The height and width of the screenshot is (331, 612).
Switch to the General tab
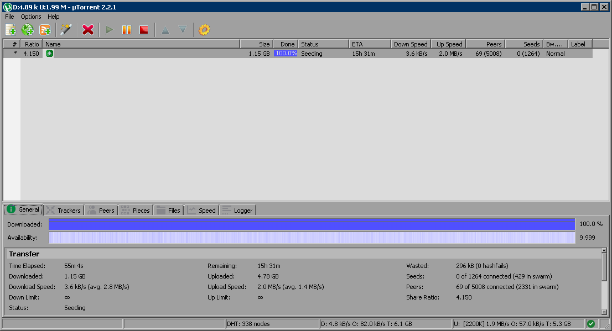pos(23,209)
